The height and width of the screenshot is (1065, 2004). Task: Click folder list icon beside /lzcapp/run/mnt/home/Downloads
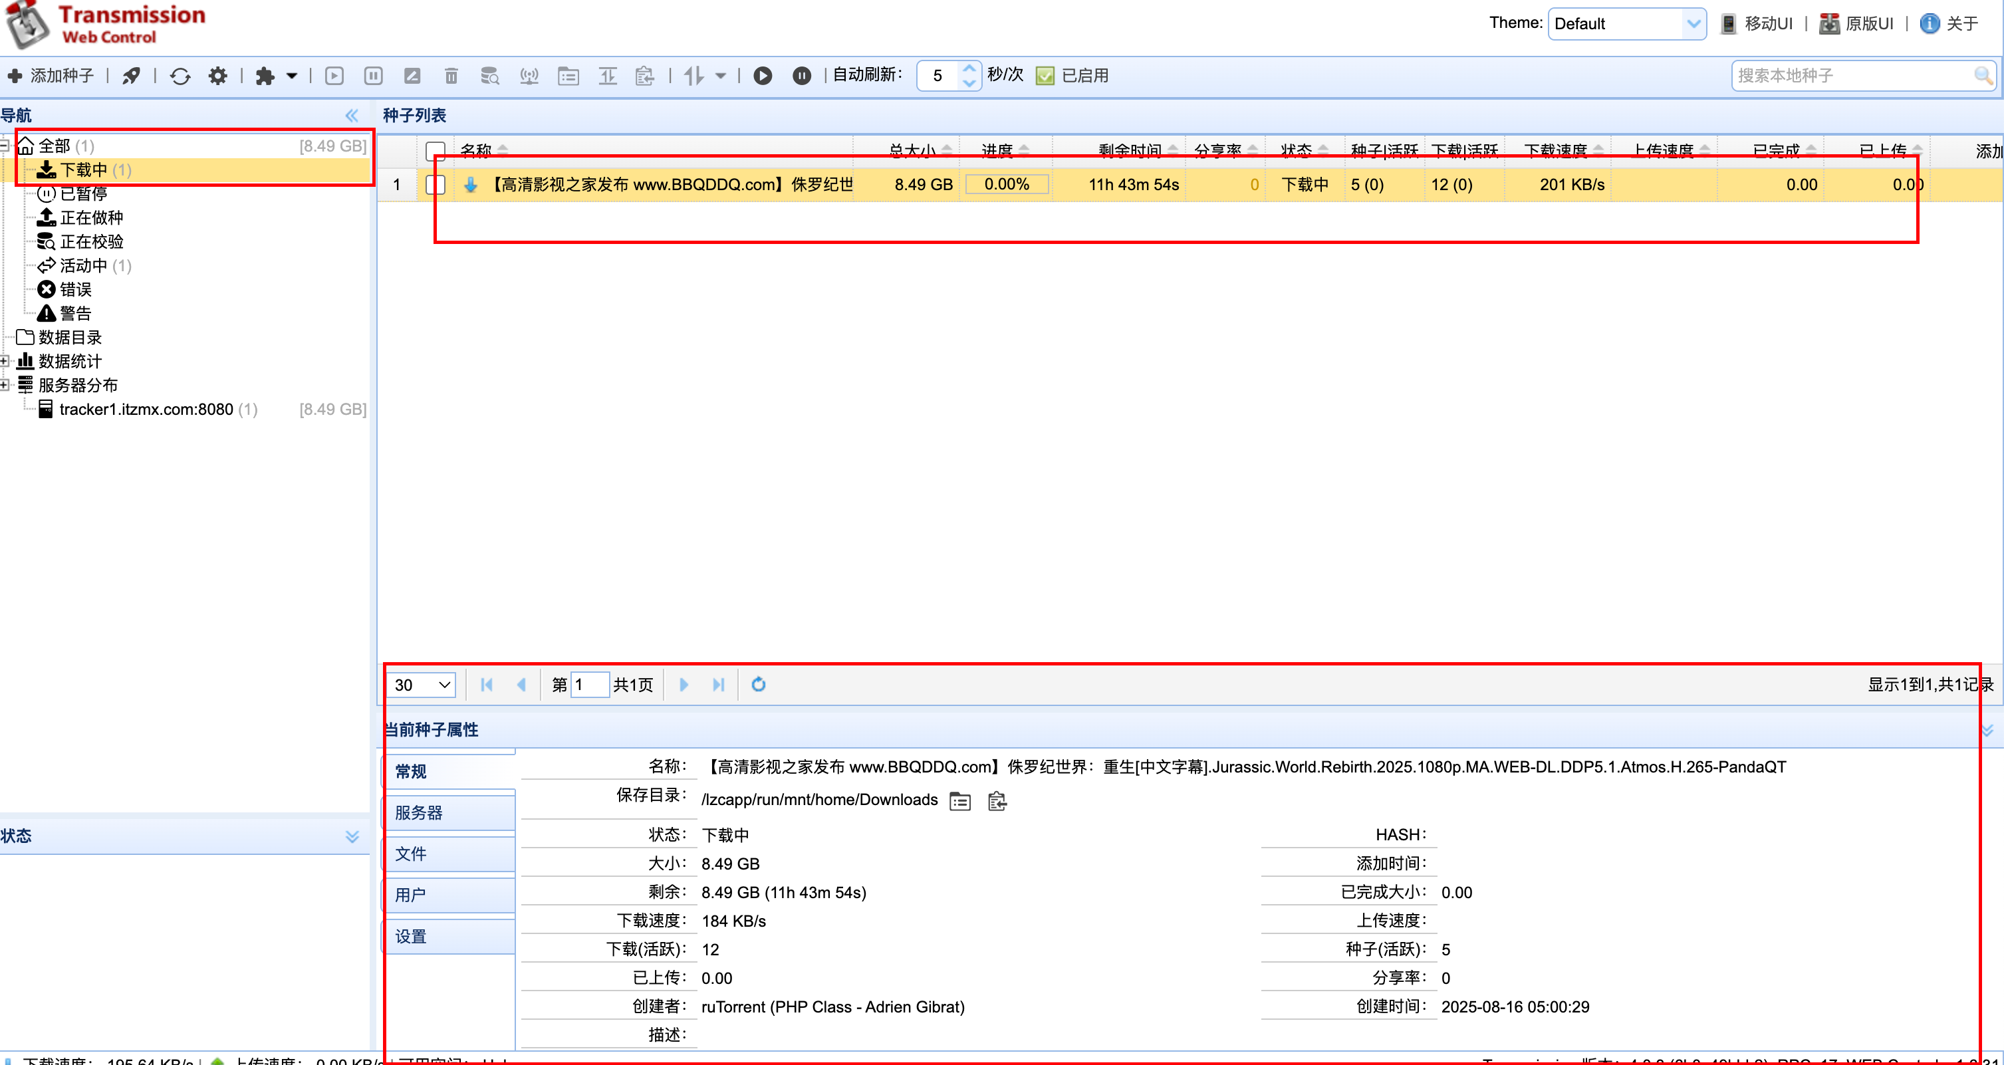click(x=960, y=801)
